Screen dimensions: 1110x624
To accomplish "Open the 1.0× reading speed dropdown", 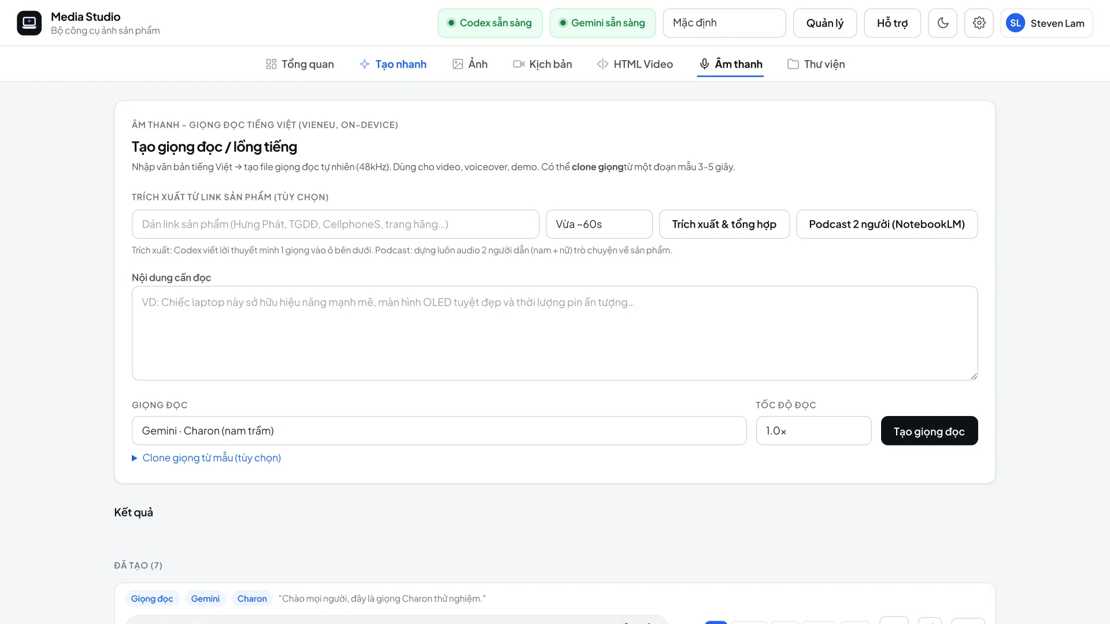I will pos(813,431).
